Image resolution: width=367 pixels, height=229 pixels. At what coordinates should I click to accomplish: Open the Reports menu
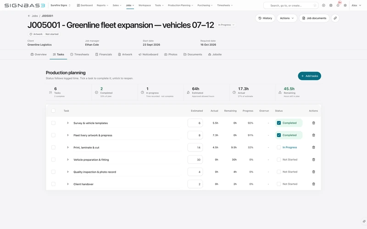tap(102, 5)
